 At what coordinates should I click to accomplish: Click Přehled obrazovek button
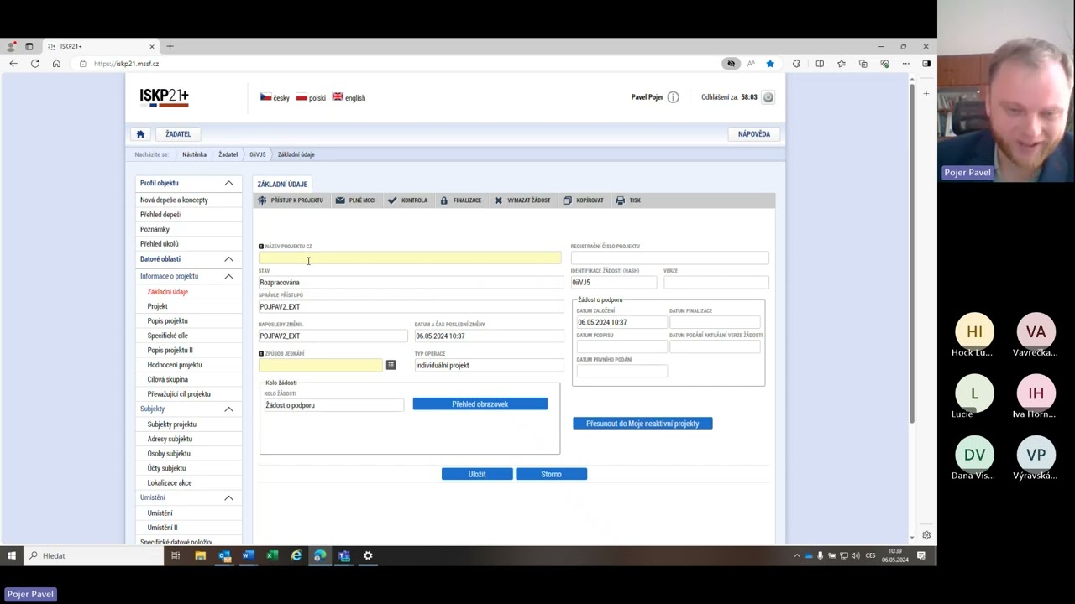click(x=480, y=404)
